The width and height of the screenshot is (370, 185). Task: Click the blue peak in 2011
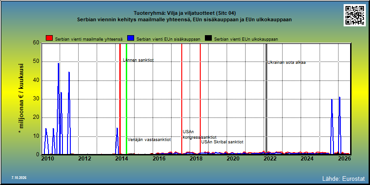pos(69,73)
